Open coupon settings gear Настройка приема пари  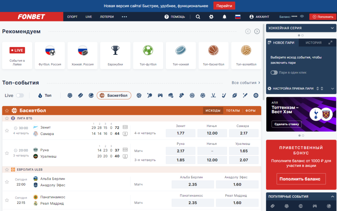click(270, 89)
